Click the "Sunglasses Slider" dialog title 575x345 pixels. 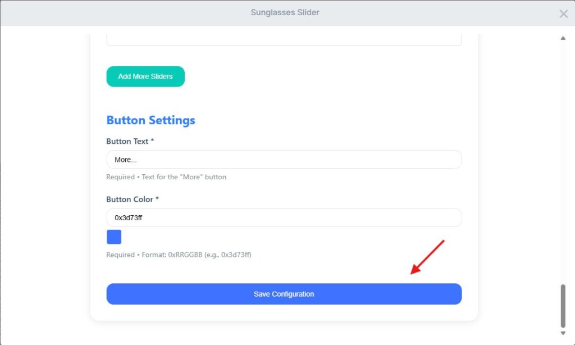tap(285, 12)
